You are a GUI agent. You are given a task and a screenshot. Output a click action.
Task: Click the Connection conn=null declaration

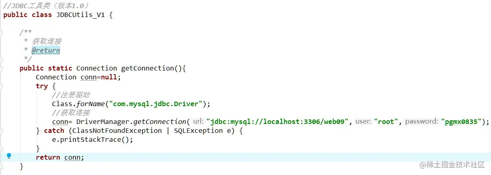(x=79, y=77)
